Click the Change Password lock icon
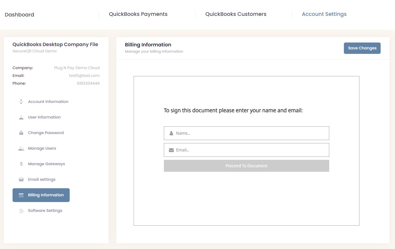The image size is (395, 249). [x=21, y=133]
